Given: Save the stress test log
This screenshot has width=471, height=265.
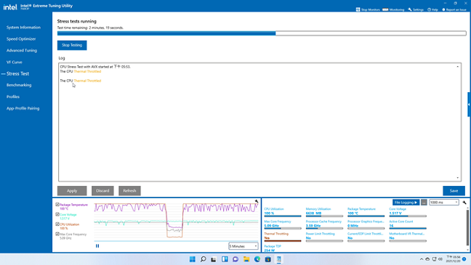Looking at the screenshot, I should pyautogui.click(x=454, y=191).
